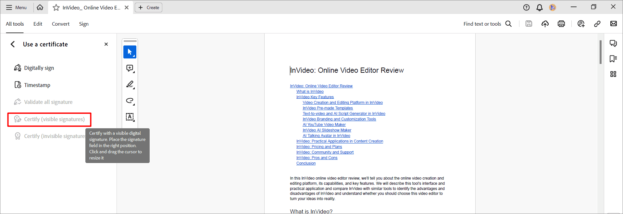
Task: Activate the text box selection tool
Action: tap(130, 117)
